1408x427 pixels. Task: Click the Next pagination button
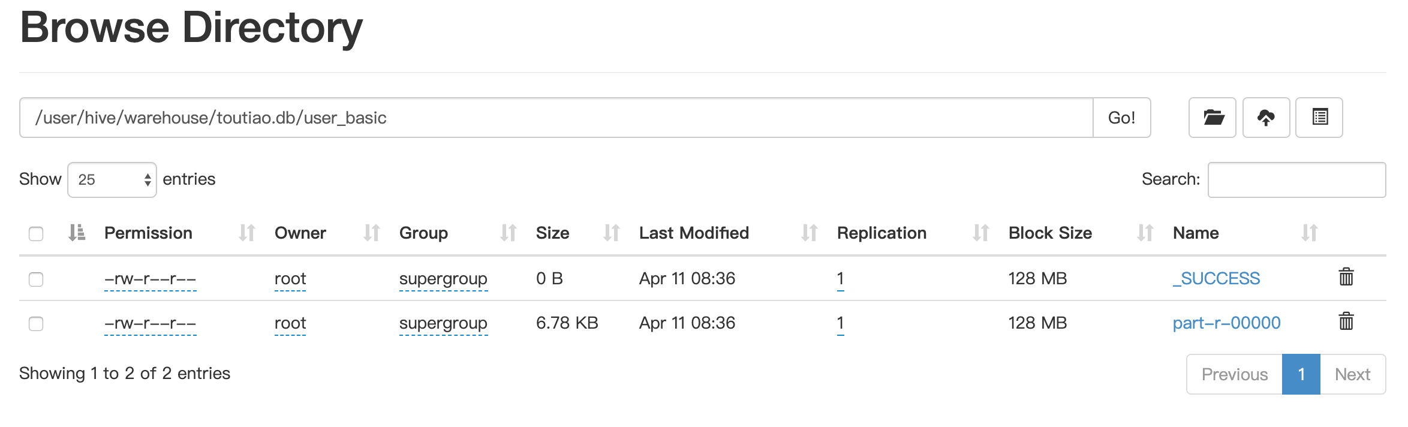pos(1352,374)
